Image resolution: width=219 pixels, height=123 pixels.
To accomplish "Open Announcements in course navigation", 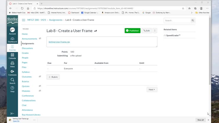I will click(x=30, y=39).
